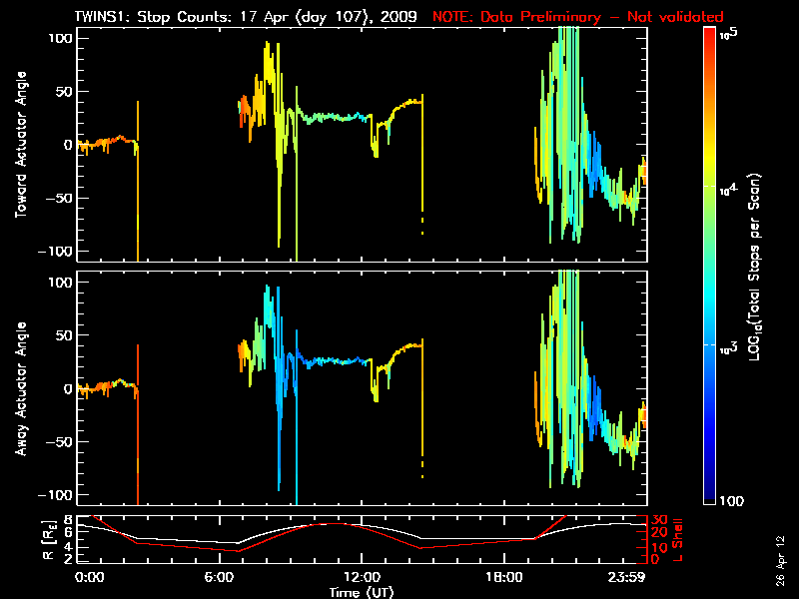799x599 pixels.
Task: Click the "100" tick label on the Toward panel y-axis
Action: [x=61, y=38]
